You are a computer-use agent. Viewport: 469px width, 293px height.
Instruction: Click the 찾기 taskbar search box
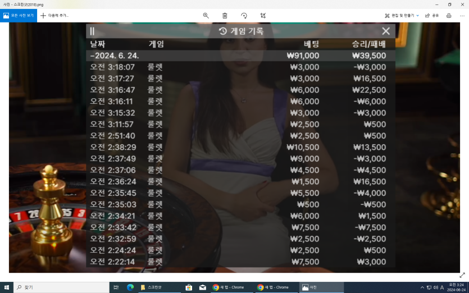tap(61, 287)
